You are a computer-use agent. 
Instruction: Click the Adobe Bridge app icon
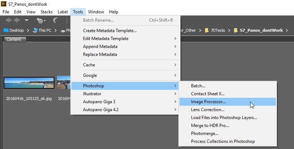[4, 4]
